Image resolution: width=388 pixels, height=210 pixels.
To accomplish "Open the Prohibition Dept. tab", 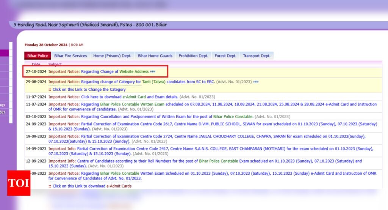I will point(194,56).
